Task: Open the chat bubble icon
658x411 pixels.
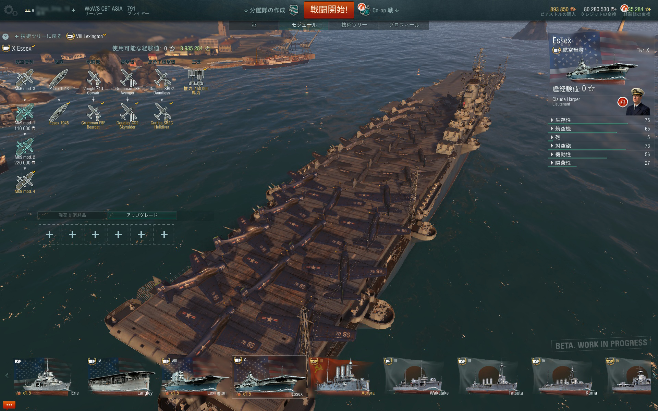Action: [x=9, y=405]
